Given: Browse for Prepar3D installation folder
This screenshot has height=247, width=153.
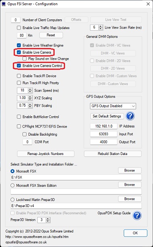Looking at the screenshot, I should point(130,199).
